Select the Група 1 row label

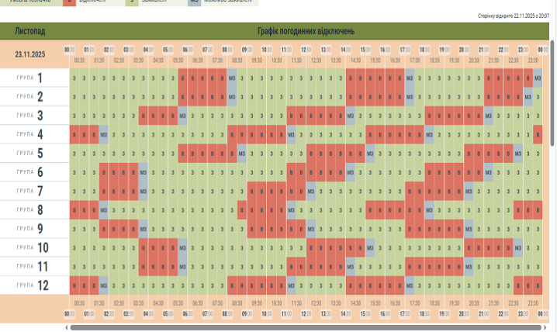coord(31,78)
